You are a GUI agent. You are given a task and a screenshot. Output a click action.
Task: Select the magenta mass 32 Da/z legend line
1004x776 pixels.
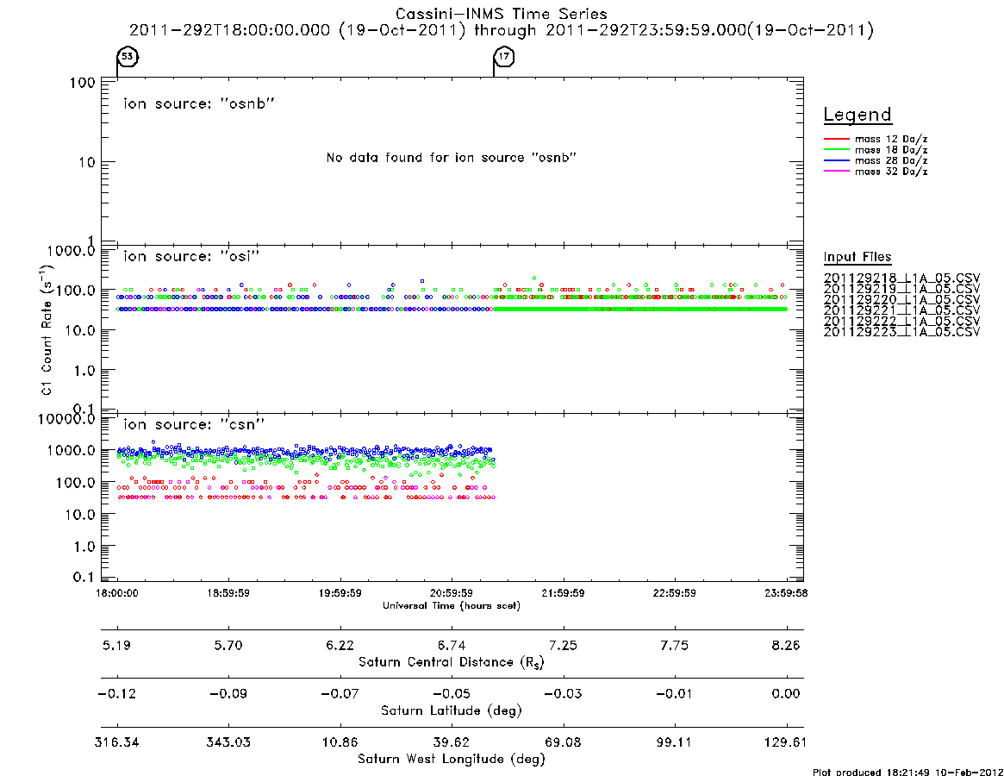tap(836, 172)
